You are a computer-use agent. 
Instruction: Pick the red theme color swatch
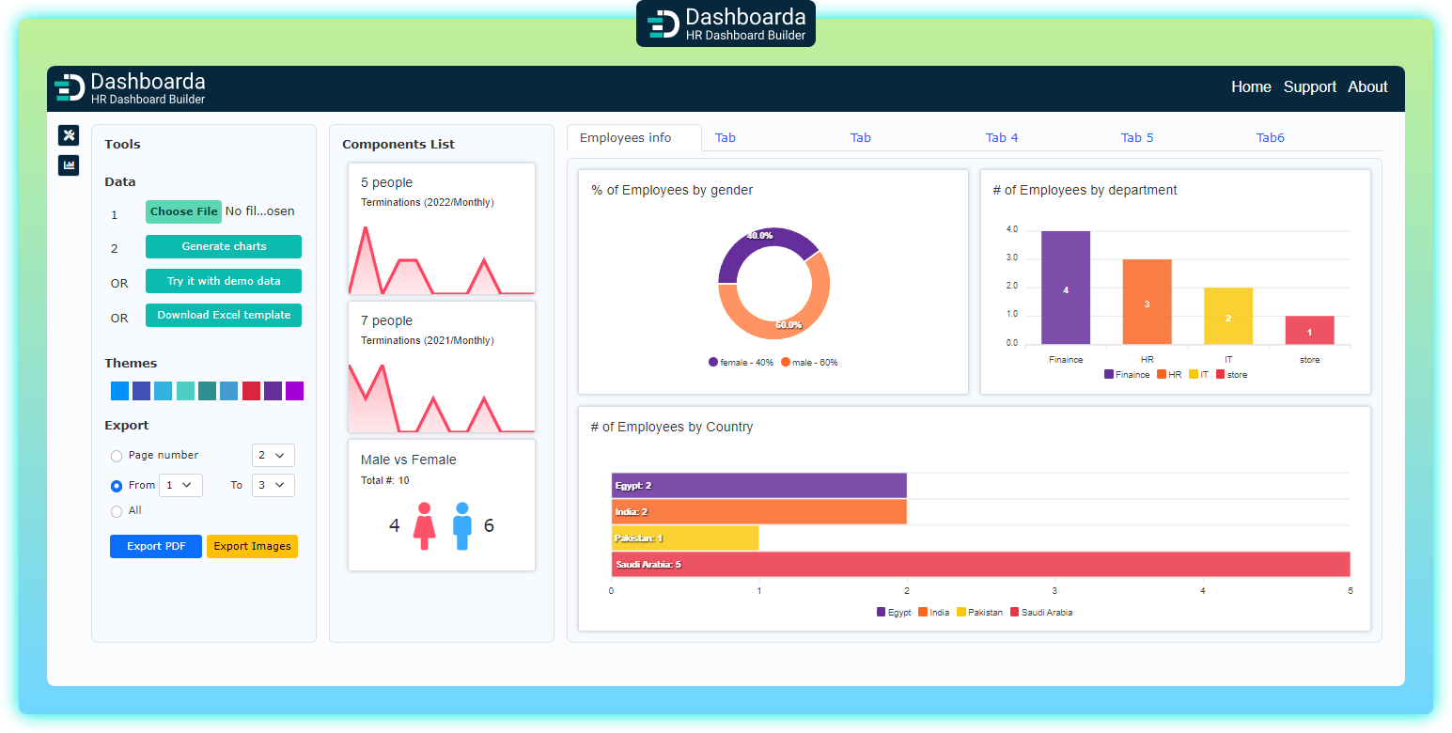coord(251,391)
